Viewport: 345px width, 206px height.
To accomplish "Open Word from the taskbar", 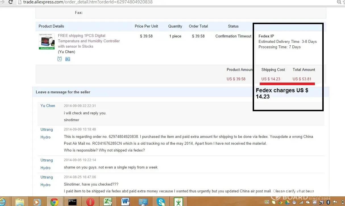I will tap(125, 202).
